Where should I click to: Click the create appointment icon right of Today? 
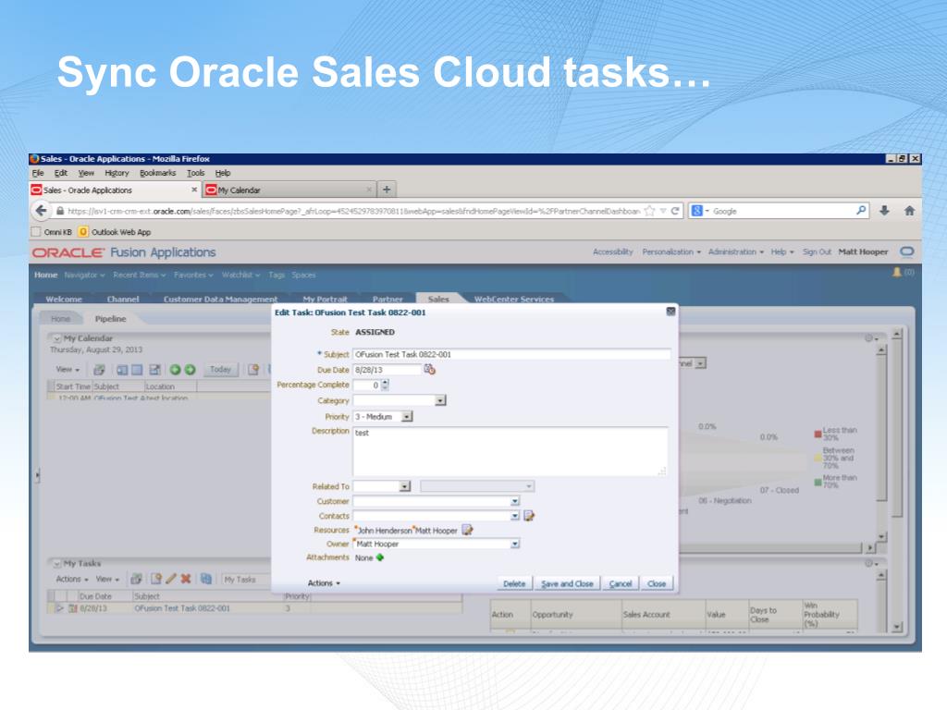click(x=253, y=370)
